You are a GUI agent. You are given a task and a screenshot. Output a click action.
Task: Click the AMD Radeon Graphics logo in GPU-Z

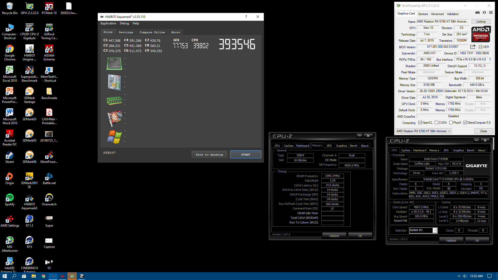[481, 34]
